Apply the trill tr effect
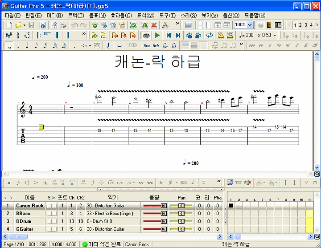321x248 pixels. pos(161,183)
